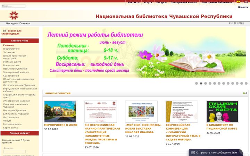Viewport: 250px width, 156px height.
Task: Open Краеведение sidebar link
Action: pos(11,76)
